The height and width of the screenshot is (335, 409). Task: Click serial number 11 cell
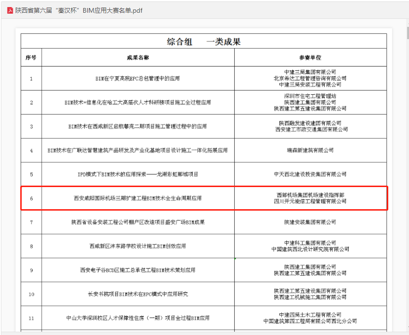click(x=31, y=319)
